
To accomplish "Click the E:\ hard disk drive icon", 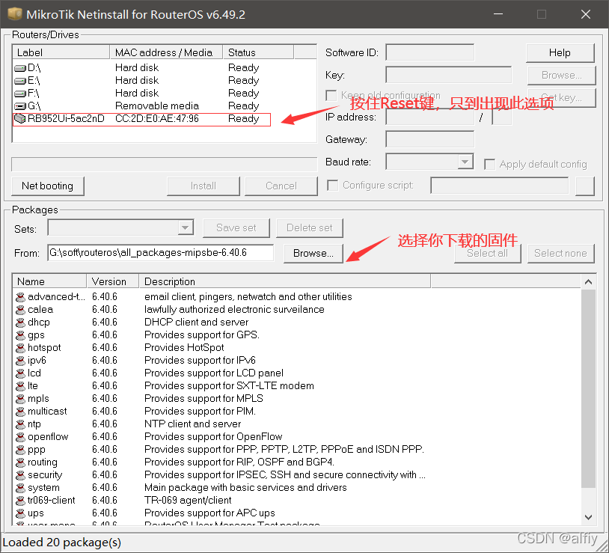I will click(19, 81).
